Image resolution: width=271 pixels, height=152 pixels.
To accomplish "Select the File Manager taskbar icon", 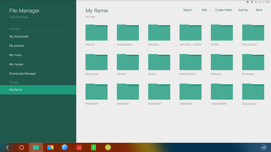I will tap(36, 147).
